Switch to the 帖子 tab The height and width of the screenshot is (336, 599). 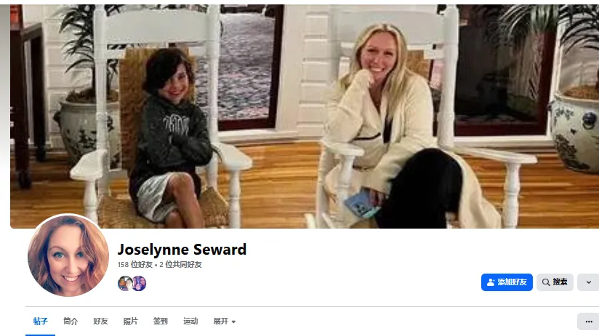coord(41,321)
